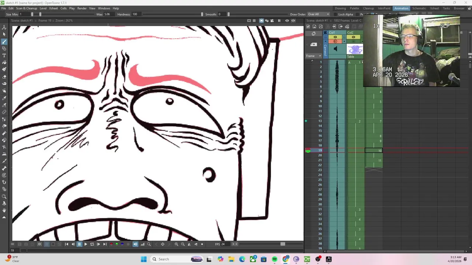This screenshot has height=265, width=472.
Task: Open the histogram view
Action: pyautogui.click(x=142, y=244)
